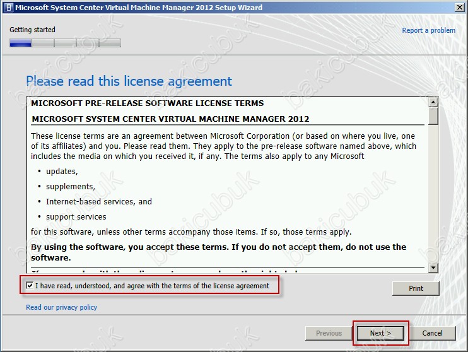Click the 'Internet-based services, and' bullet

[99, 201]
